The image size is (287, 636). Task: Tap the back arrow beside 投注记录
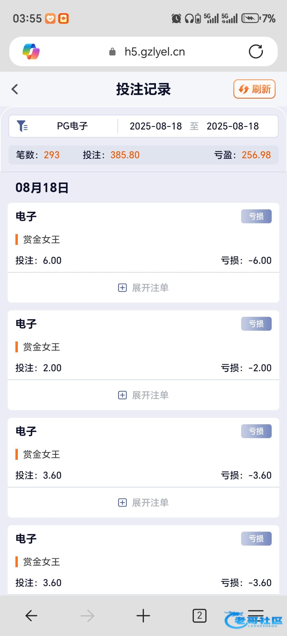point(15,89)
